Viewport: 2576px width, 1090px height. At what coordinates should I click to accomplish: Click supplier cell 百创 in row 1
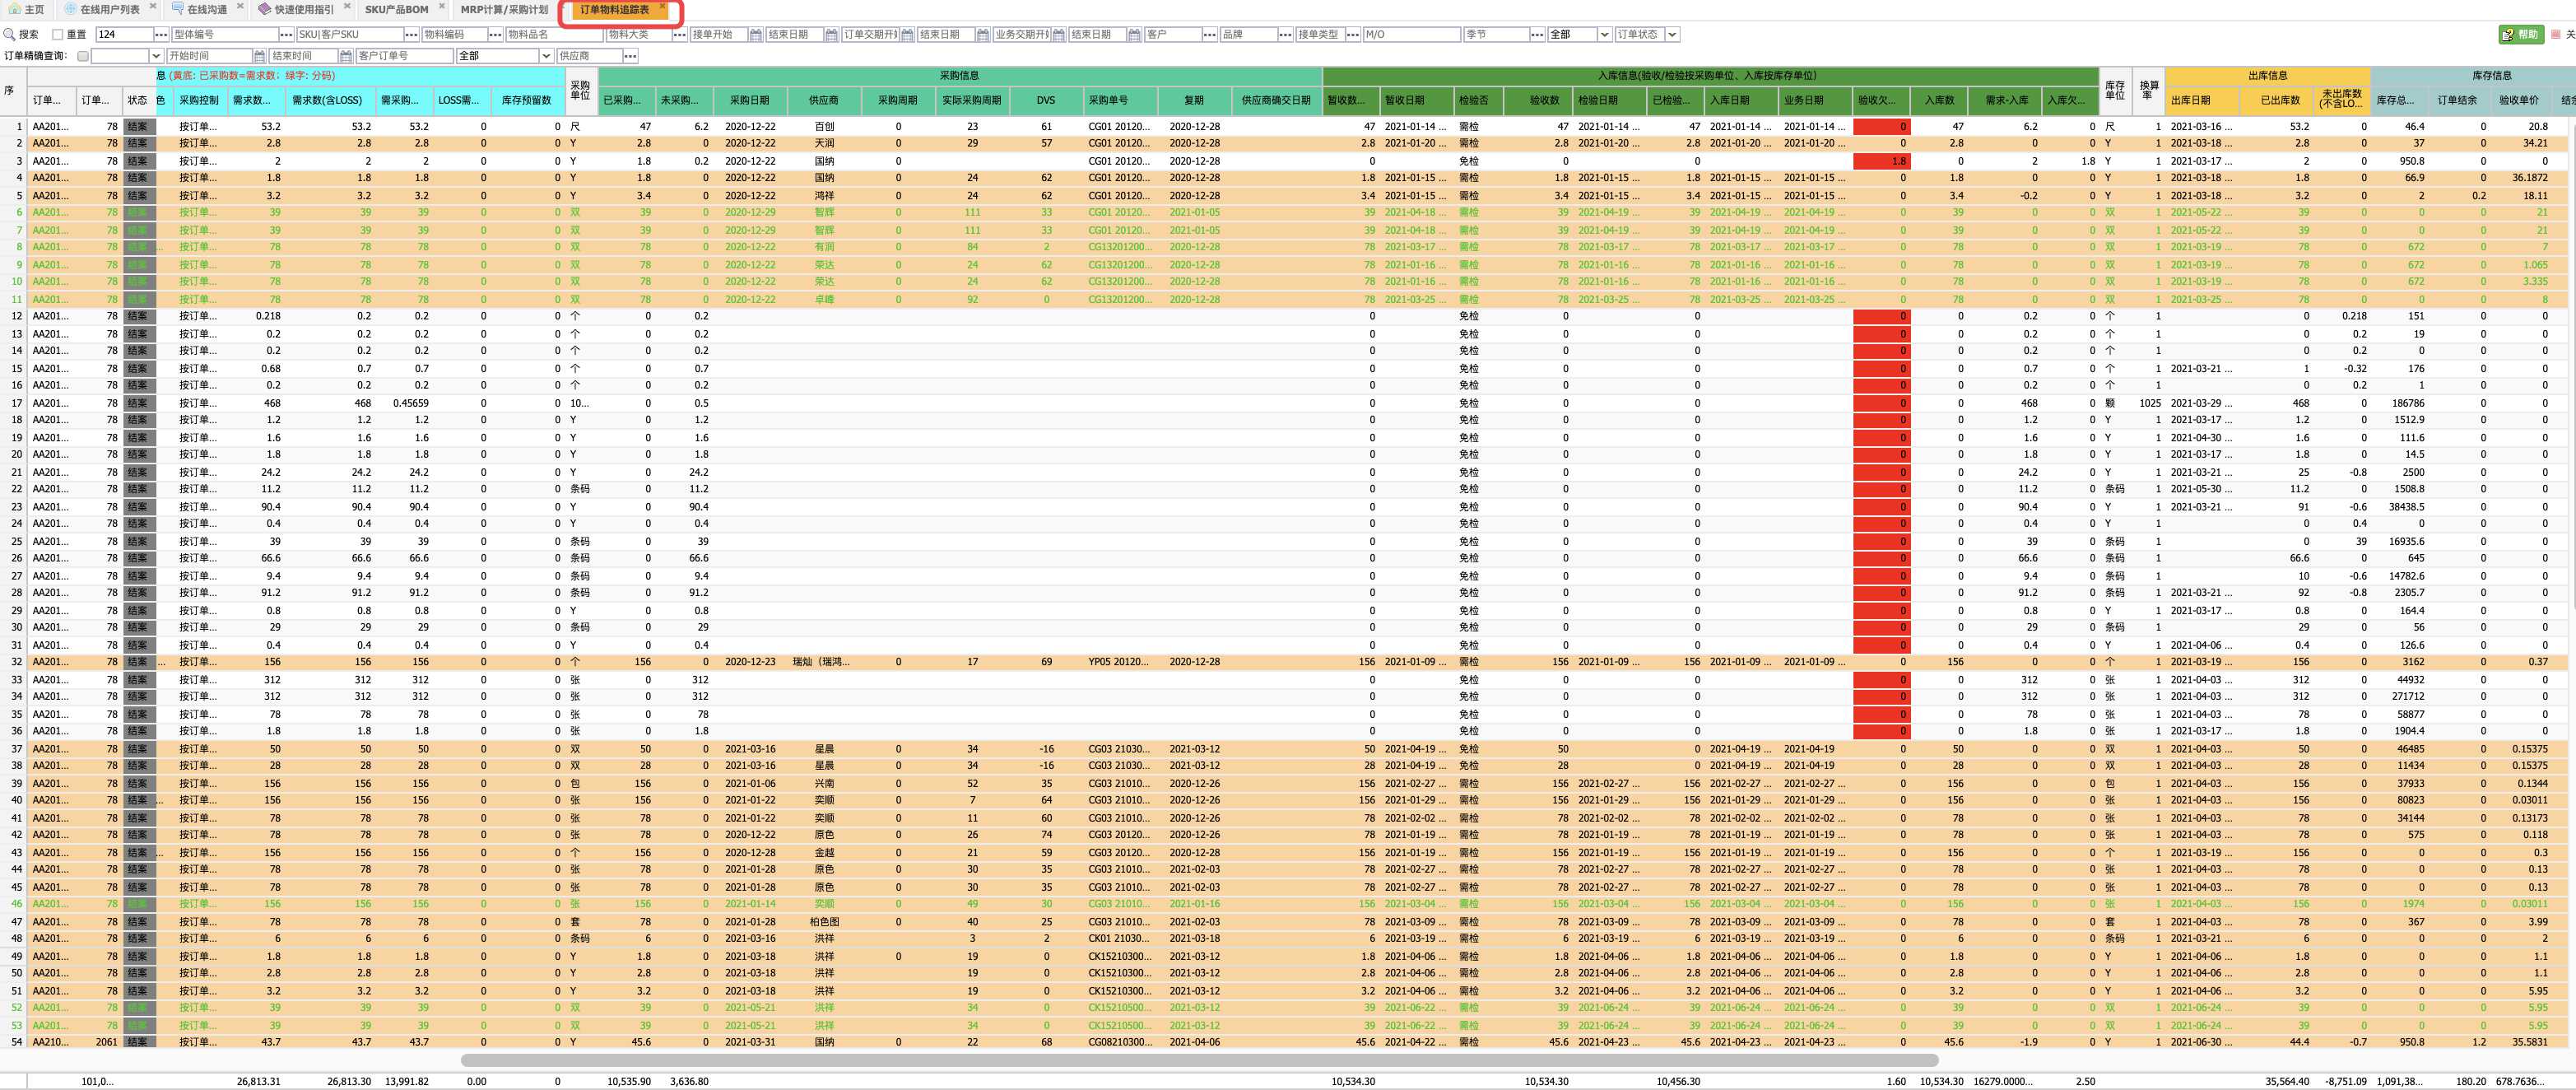(823, 126)
